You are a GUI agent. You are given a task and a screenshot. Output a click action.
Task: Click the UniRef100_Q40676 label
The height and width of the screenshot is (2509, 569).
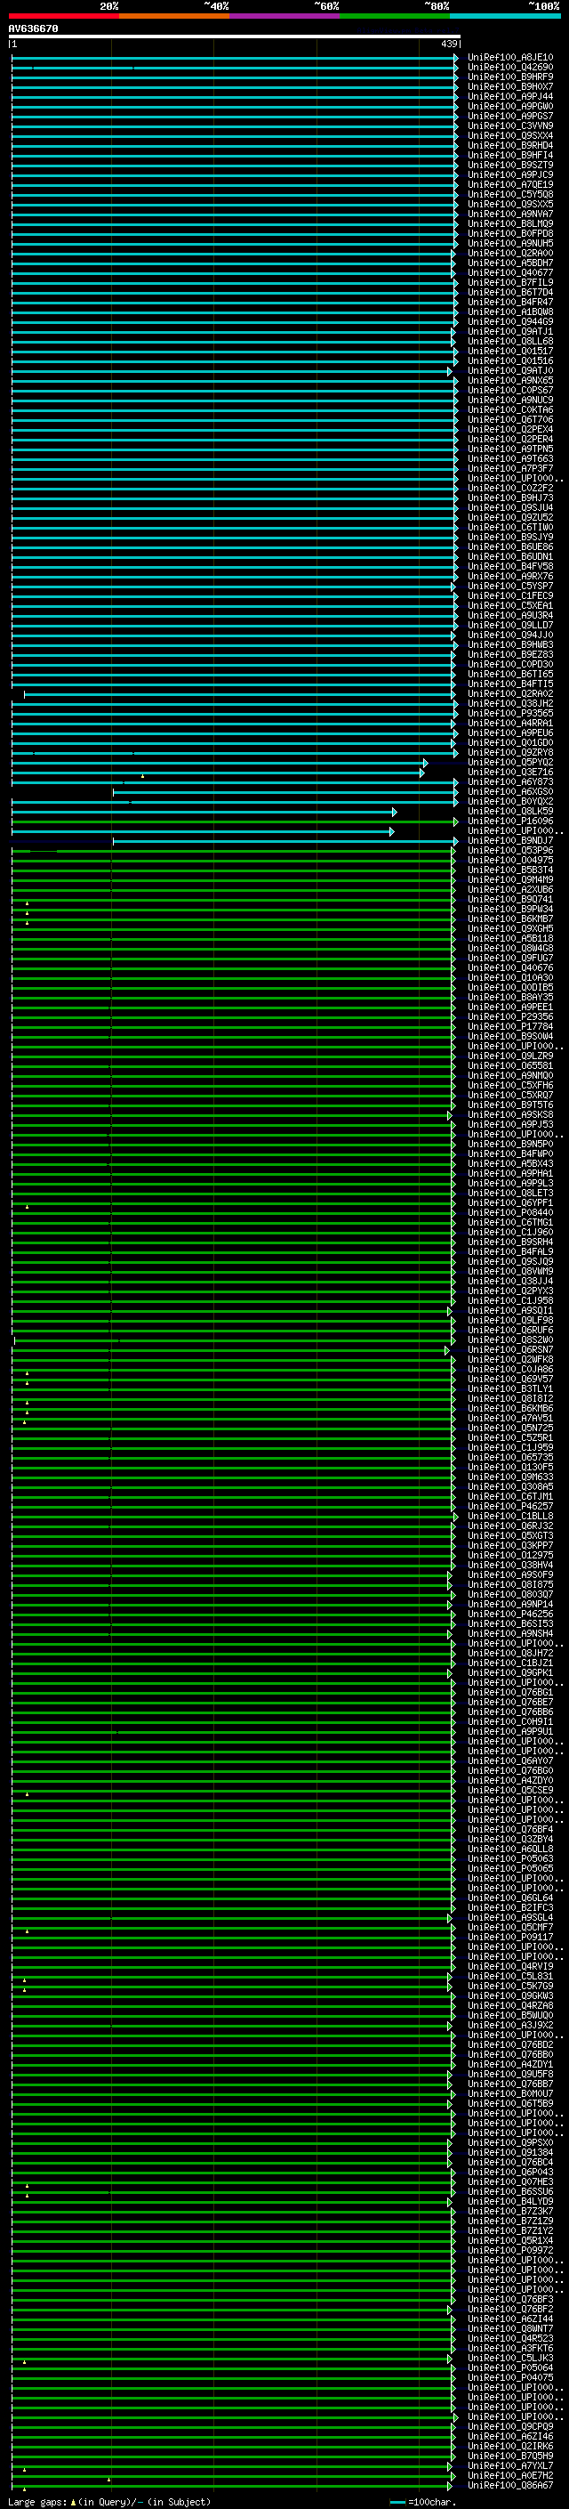point(510,968)
